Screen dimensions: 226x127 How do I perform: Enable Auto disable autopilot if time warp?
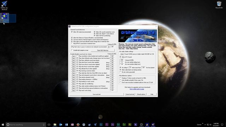[x=120, y=80]
